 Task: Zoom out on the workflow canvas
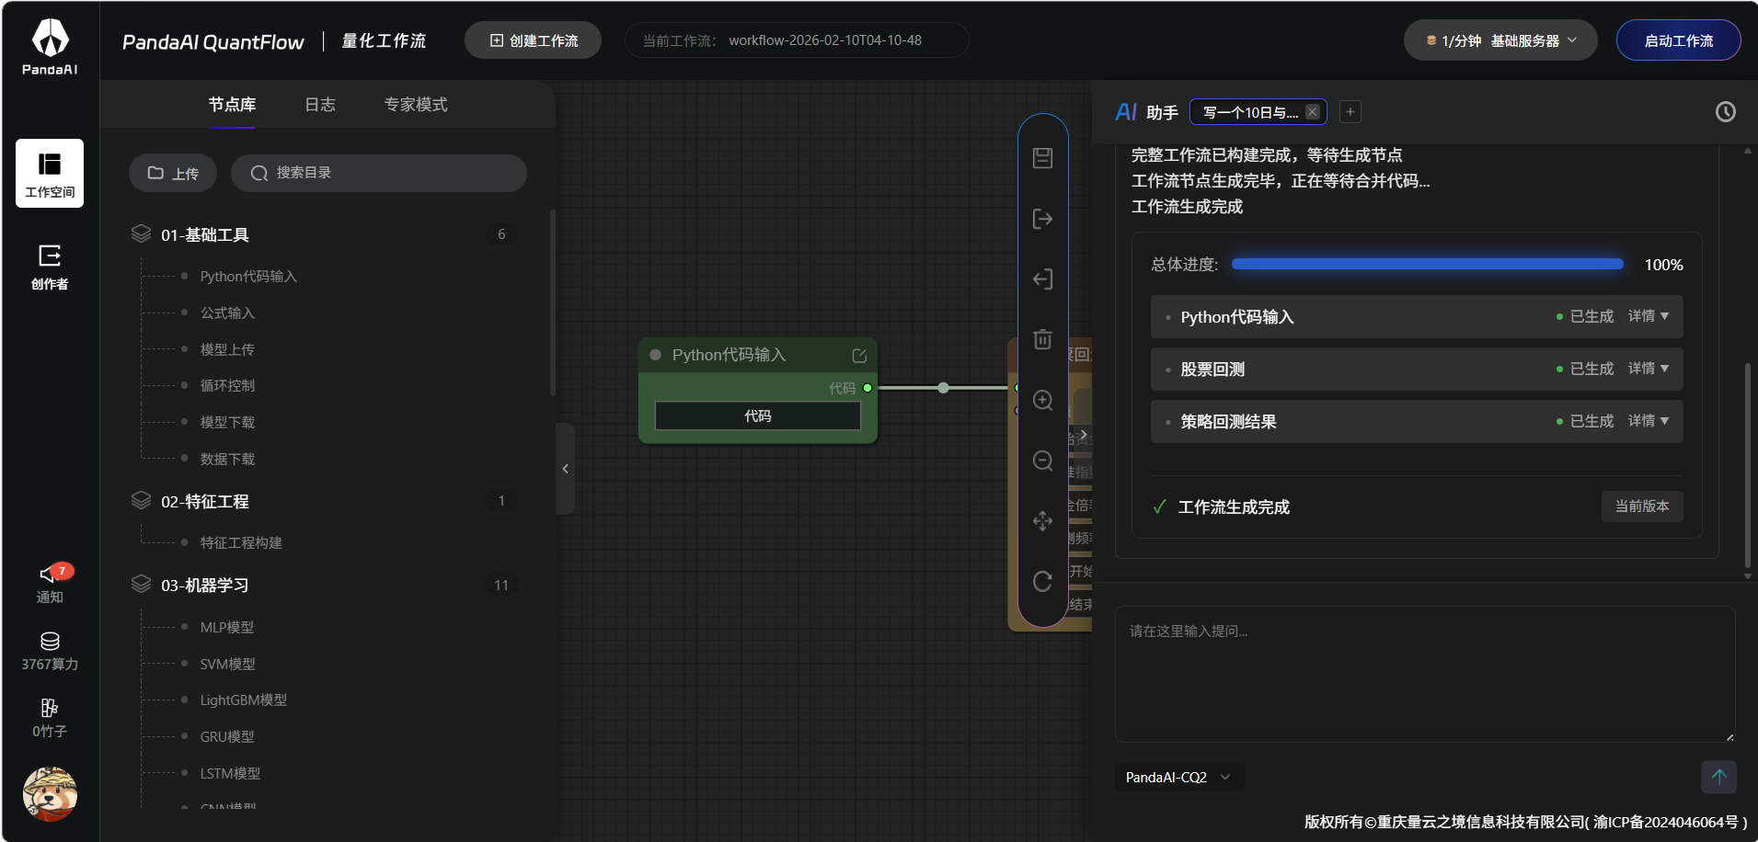[x=1042, y=461]
